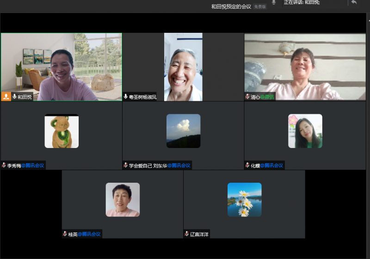Viewport: 370px width, 259px height.
Task: Click the muted mic icon for 清心
Action: point(247,97)
